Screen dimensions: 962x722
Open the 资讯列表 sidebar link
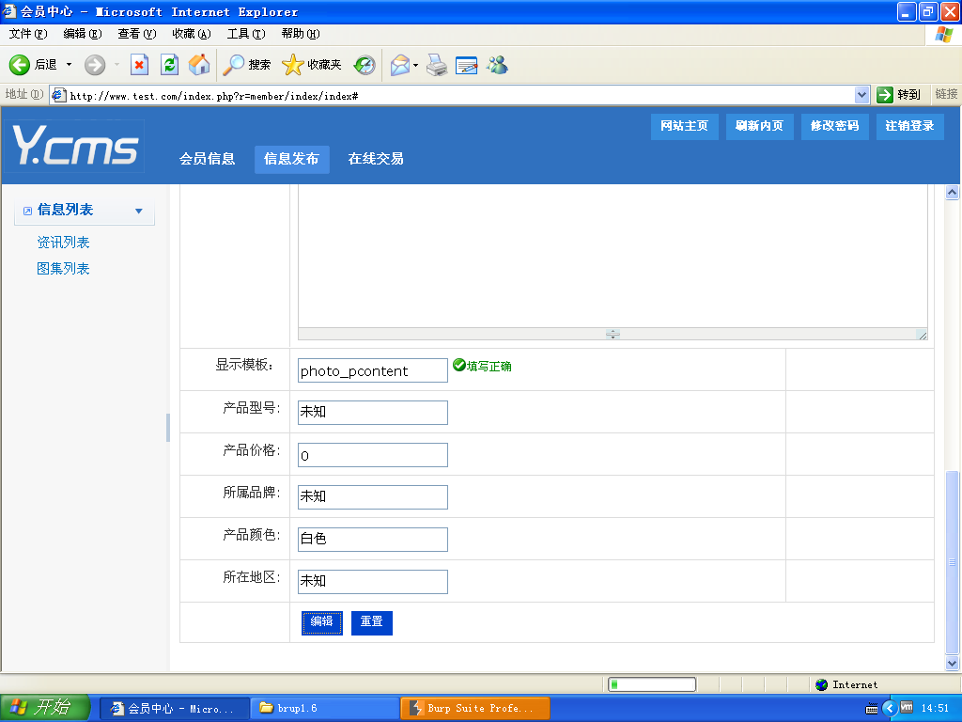click(x=63, y=243)
